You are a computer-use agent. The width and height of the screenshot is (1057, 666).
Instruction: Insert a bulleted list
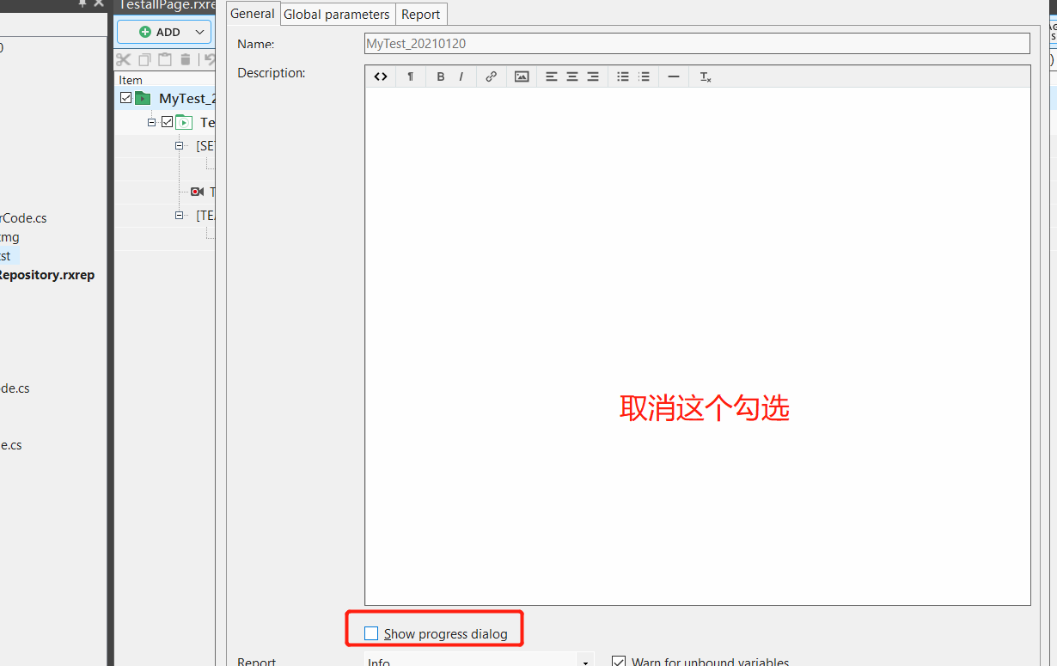(623, 76)
